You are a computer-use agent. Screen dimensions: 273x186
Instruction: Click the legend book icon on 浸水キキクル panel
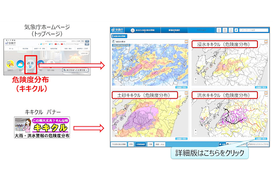click(x=266, y=42)
